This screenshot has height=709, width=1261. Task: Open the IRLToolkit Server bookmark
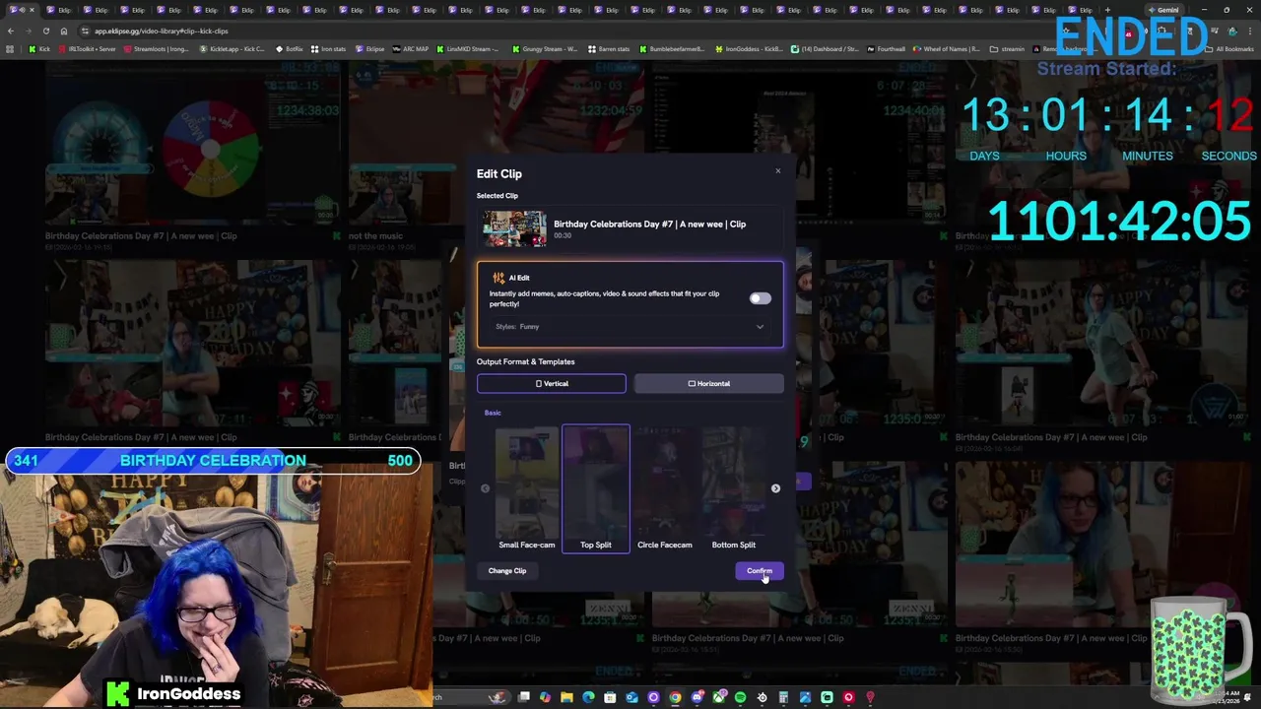click(88, 49)
